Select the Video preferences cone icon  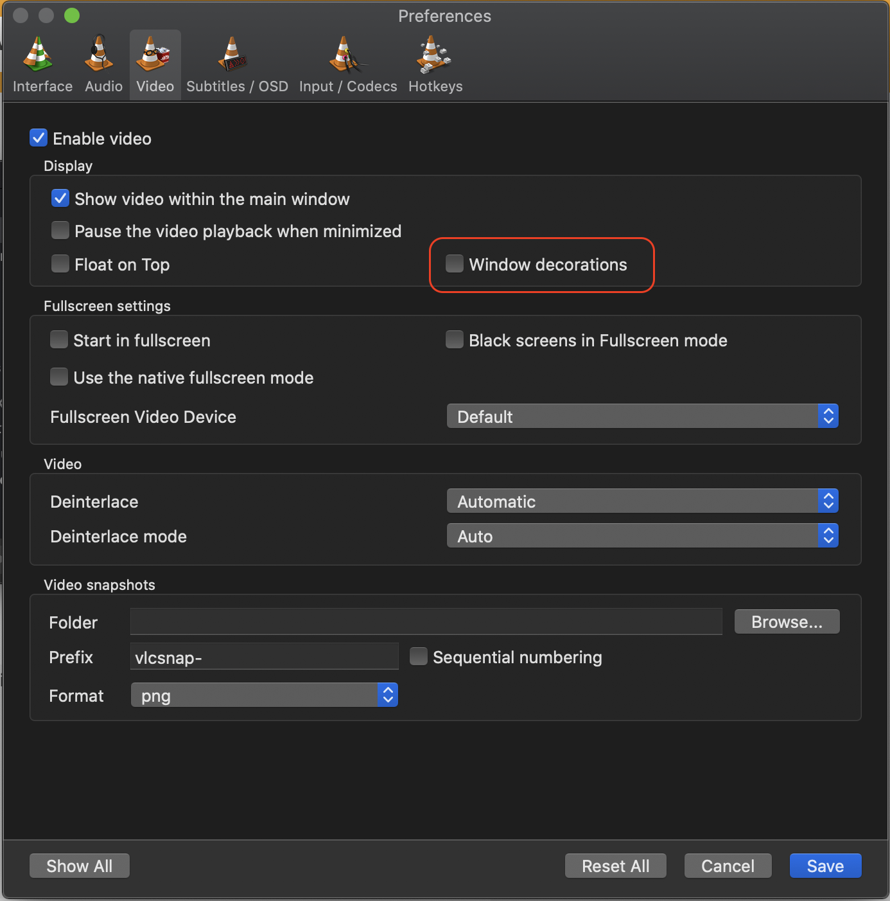[x=154, y=54]
